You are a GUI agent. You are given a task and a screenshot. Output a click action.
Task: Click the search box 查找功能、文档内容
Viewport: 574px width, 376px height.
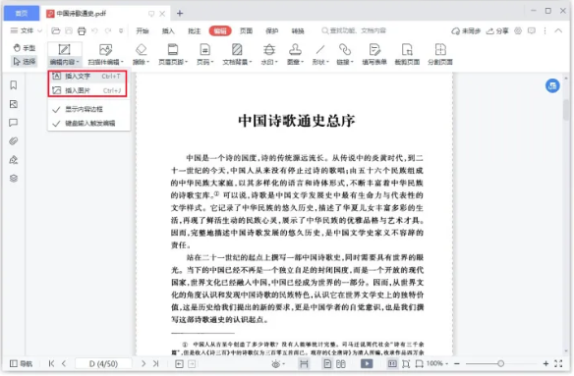[354, 30]
